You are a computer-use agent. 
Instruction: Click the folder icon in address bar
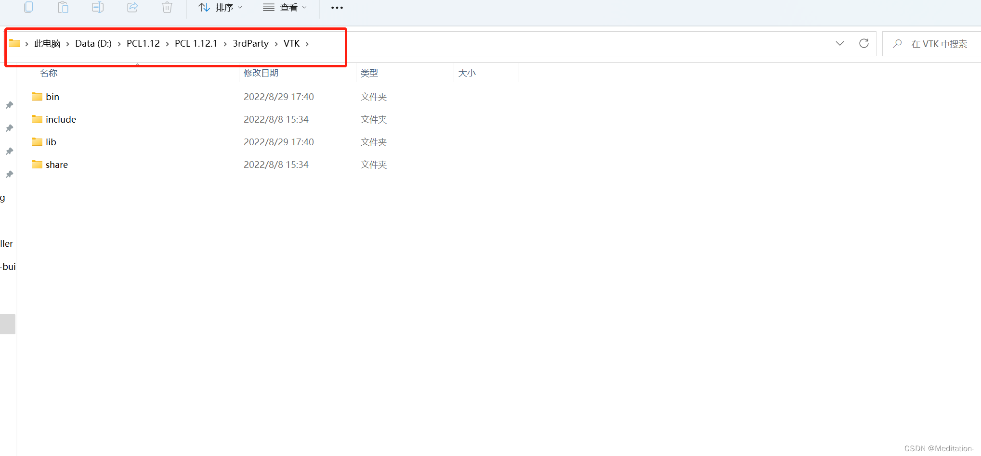click(x=14, y=43)
